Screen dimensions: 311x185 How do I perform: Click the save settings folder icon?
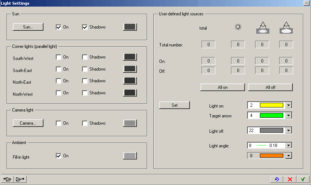pos(20,179)
